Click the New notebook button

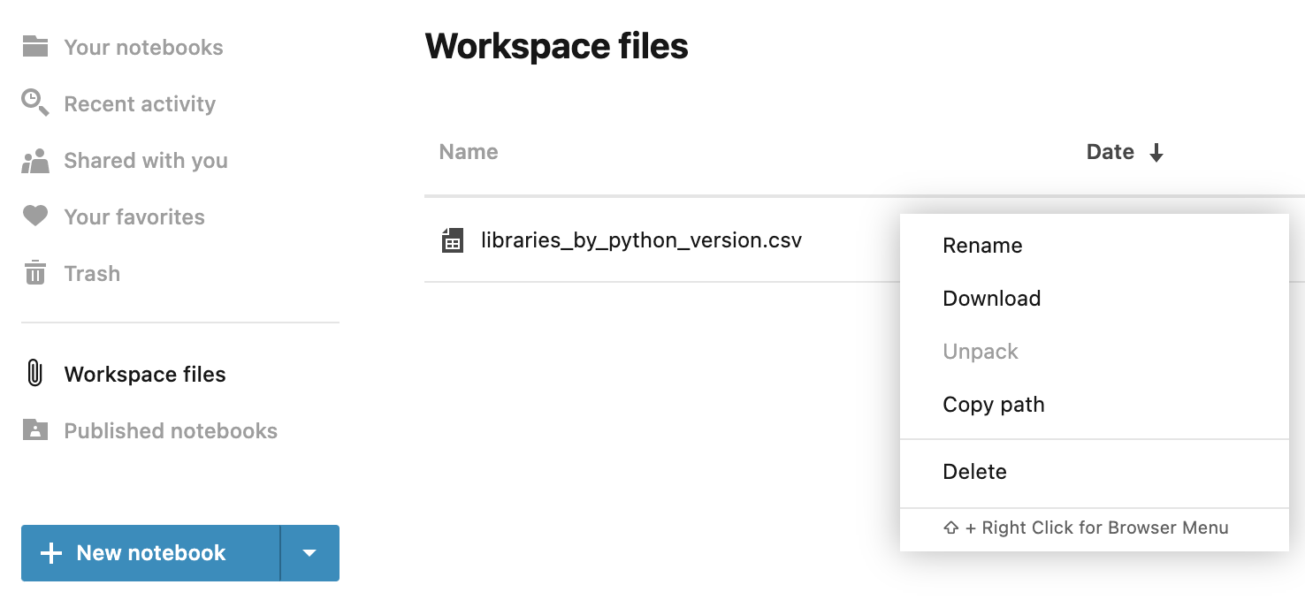[149, 553]
